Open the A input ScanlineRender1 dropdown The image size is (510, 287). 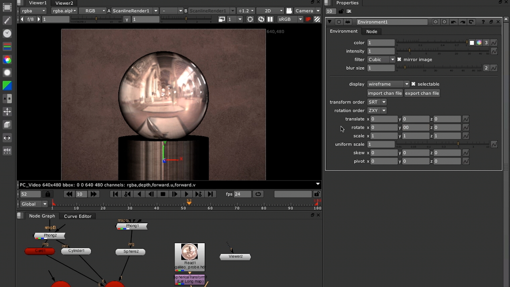[135, 11]
